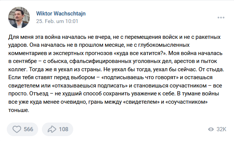Visit the Wiktor Wachschtajn profile link

61,14
